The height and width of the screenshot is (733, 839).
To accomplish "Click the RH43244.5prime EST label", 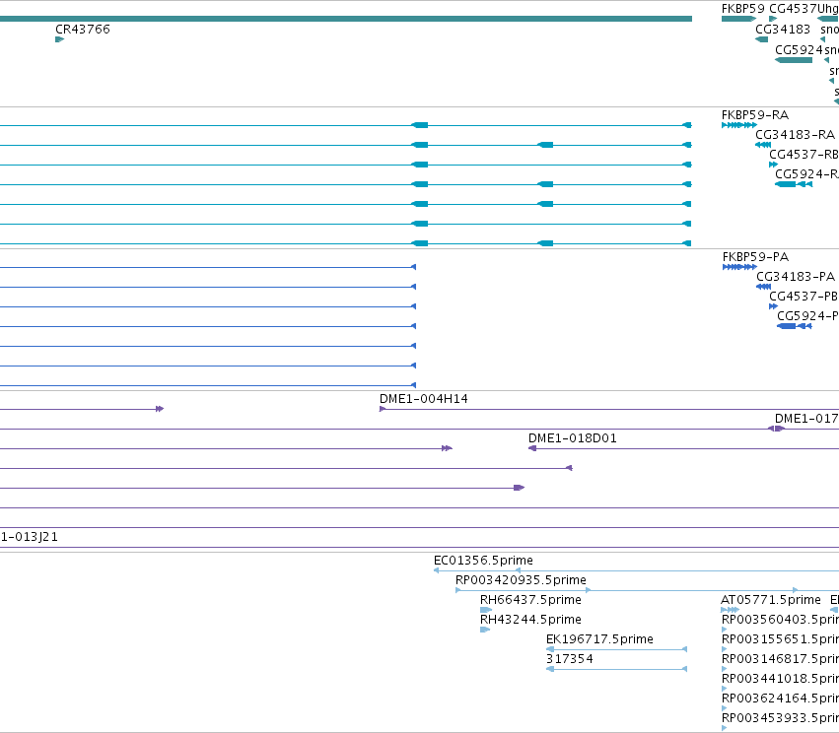I will click(x=530, y=620).
